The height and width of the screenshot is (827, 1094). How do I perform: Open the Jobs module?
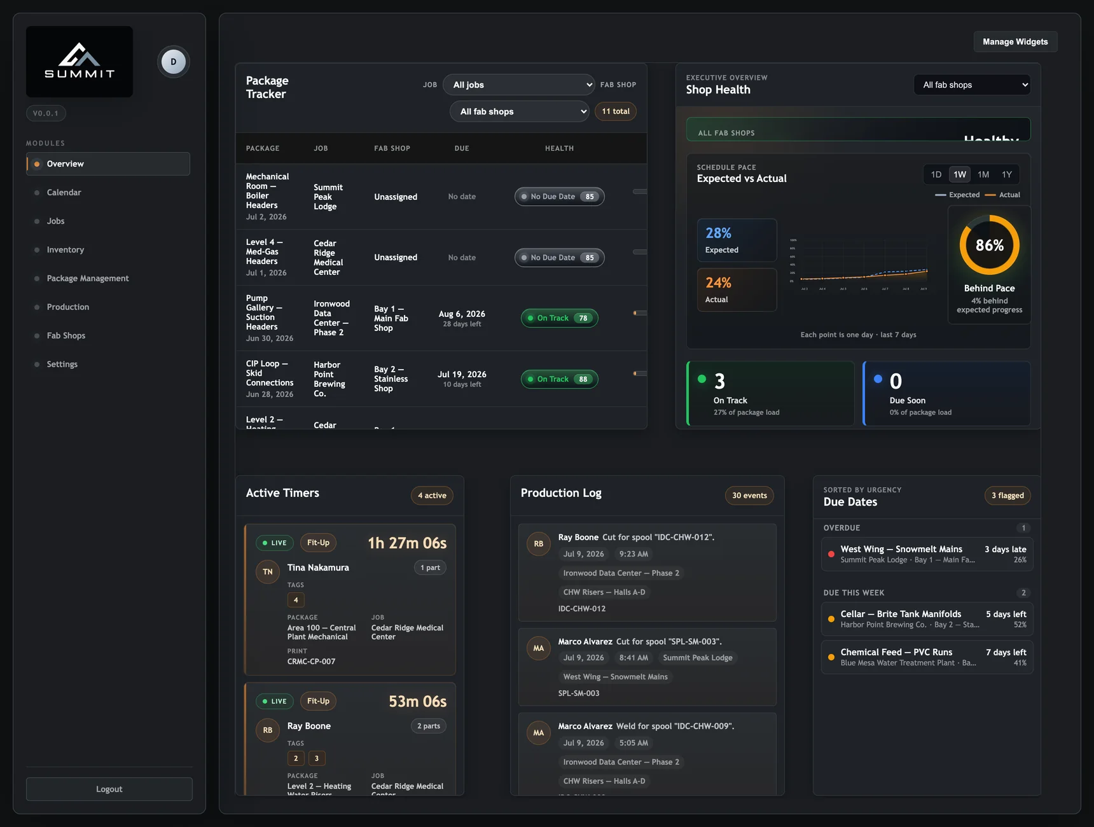click(108, 221)
